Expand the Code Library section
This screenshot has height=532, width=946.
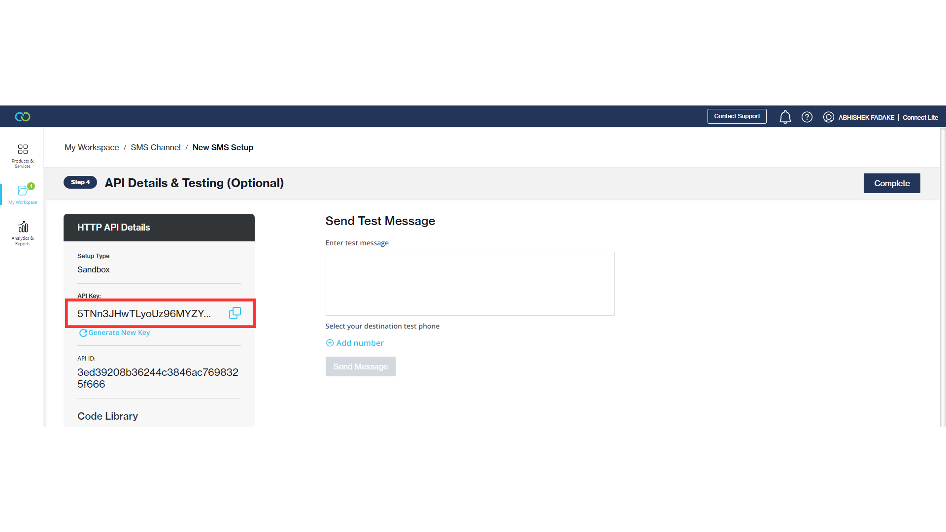(107, 416)
